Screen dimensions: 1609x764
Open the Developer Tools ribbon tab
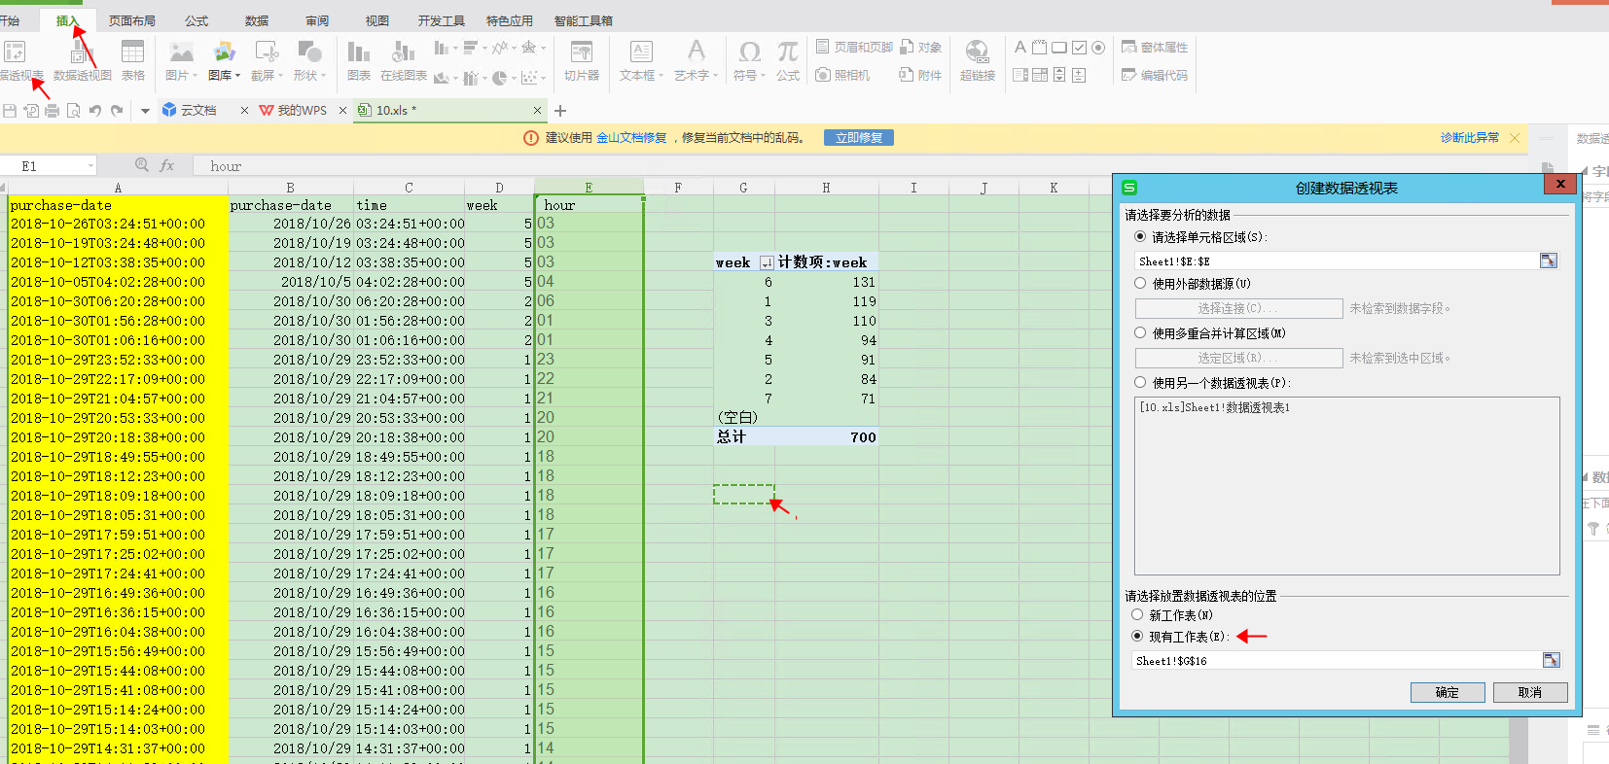coord(442,20)
